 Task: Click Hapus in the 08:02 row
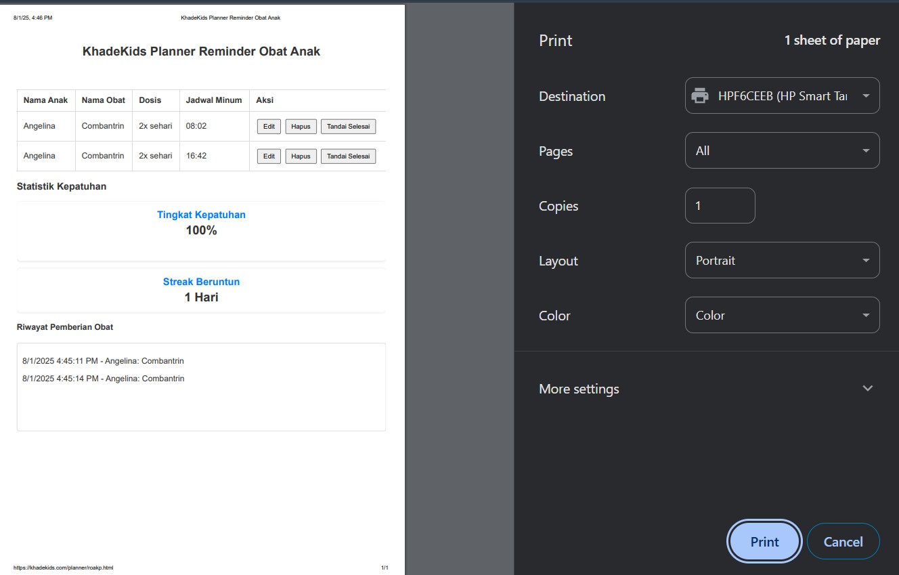click(x=301, y=127)
